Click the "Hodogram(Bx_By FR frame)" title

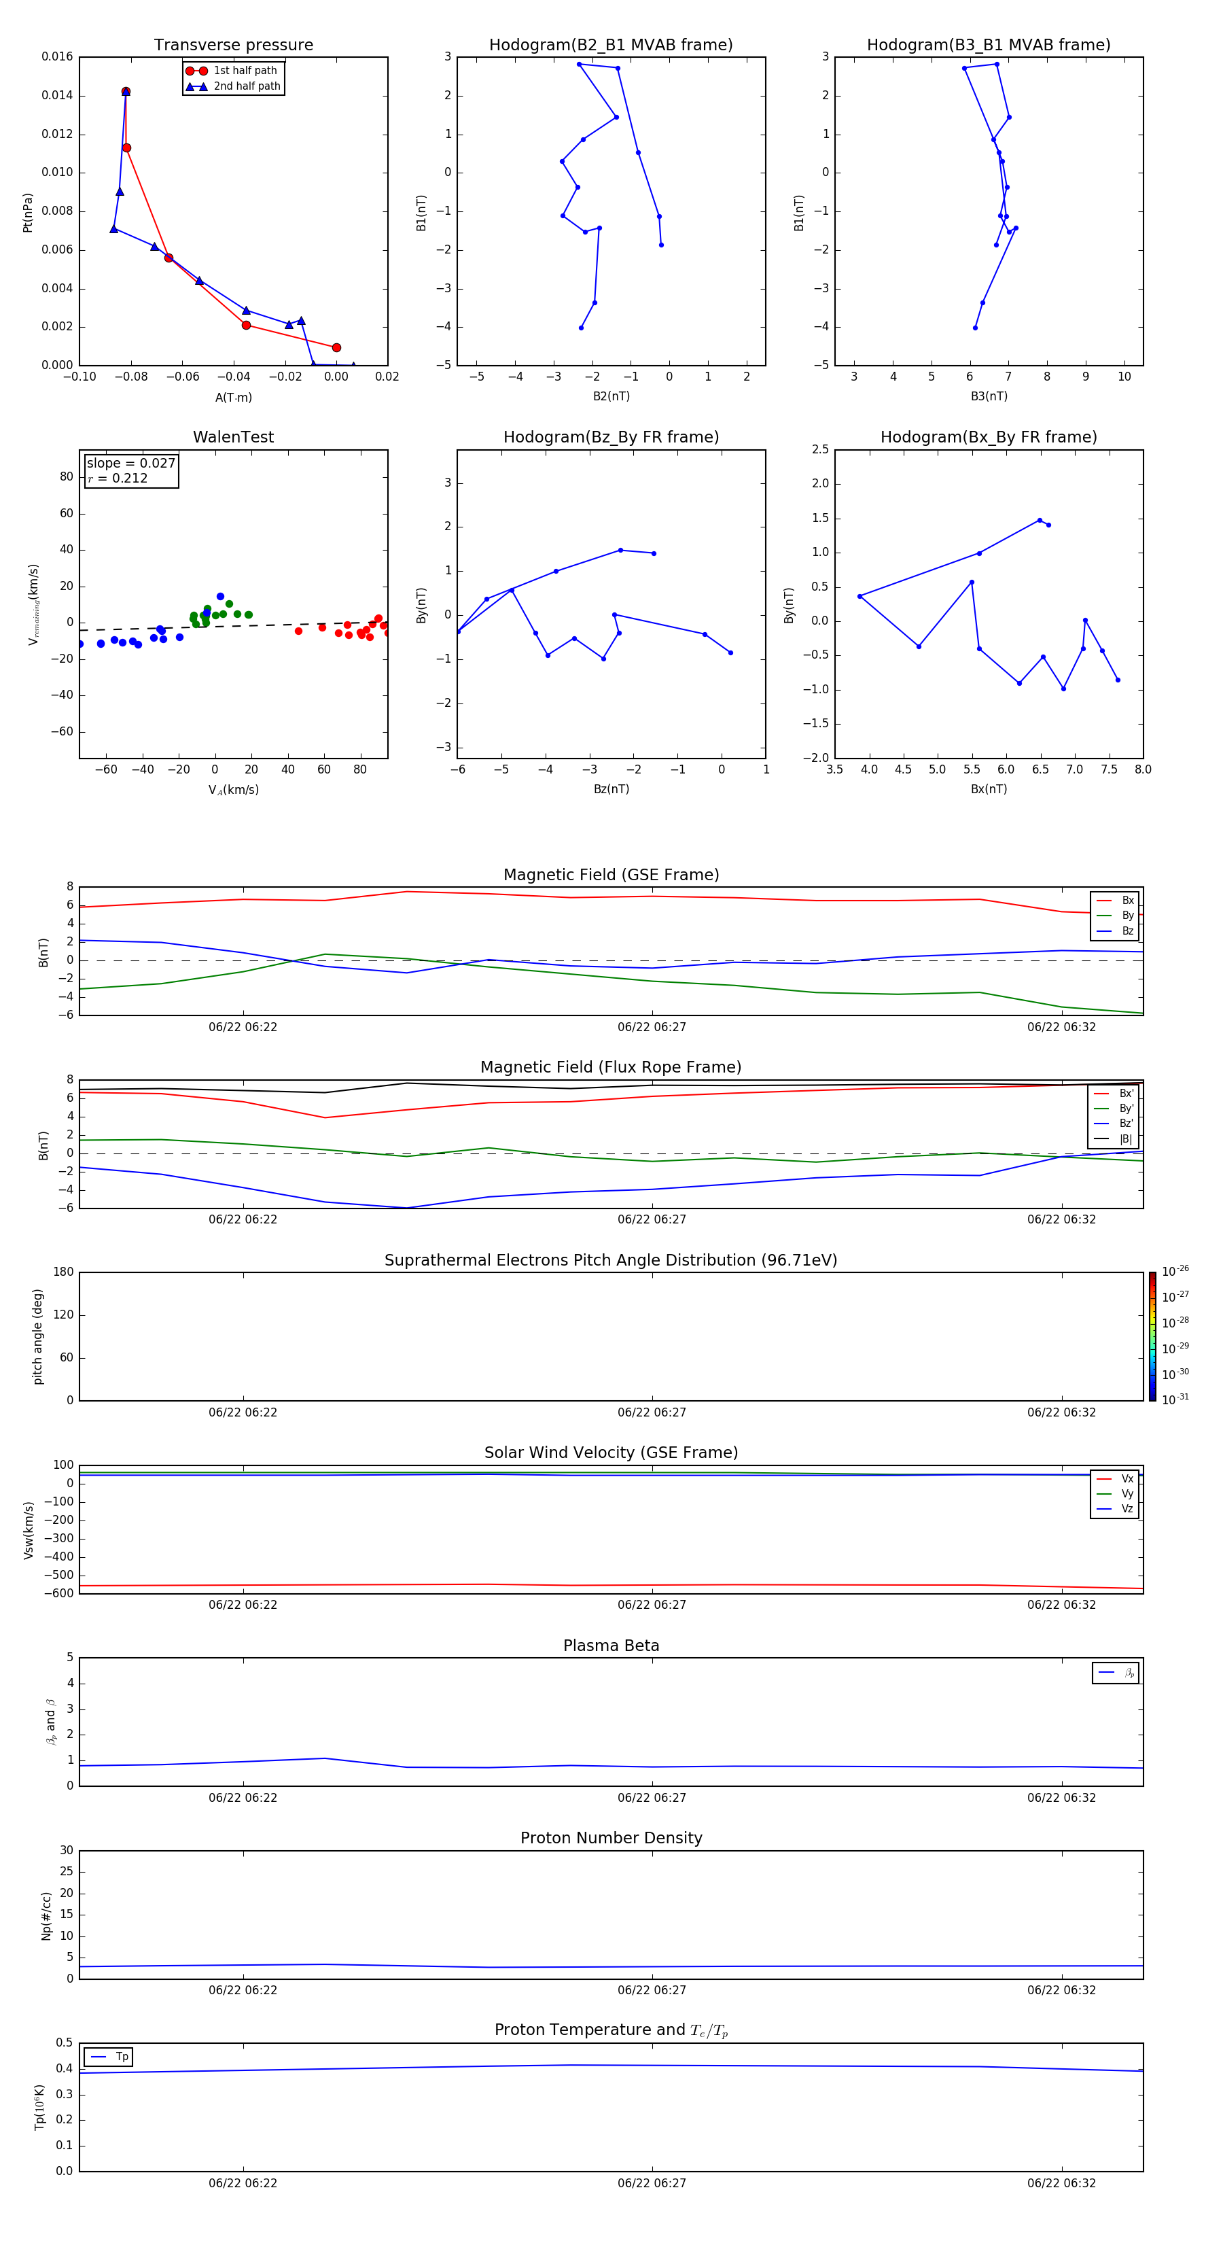click(989, 437)
